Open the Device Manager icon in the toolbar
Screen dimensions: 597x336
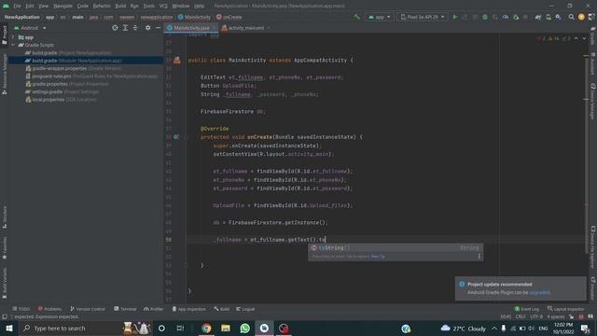pyautogui.click(x=548, y=17)
